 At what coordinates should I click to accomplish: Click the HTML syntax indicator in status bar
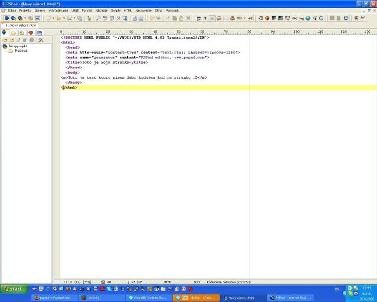(168, 282)
